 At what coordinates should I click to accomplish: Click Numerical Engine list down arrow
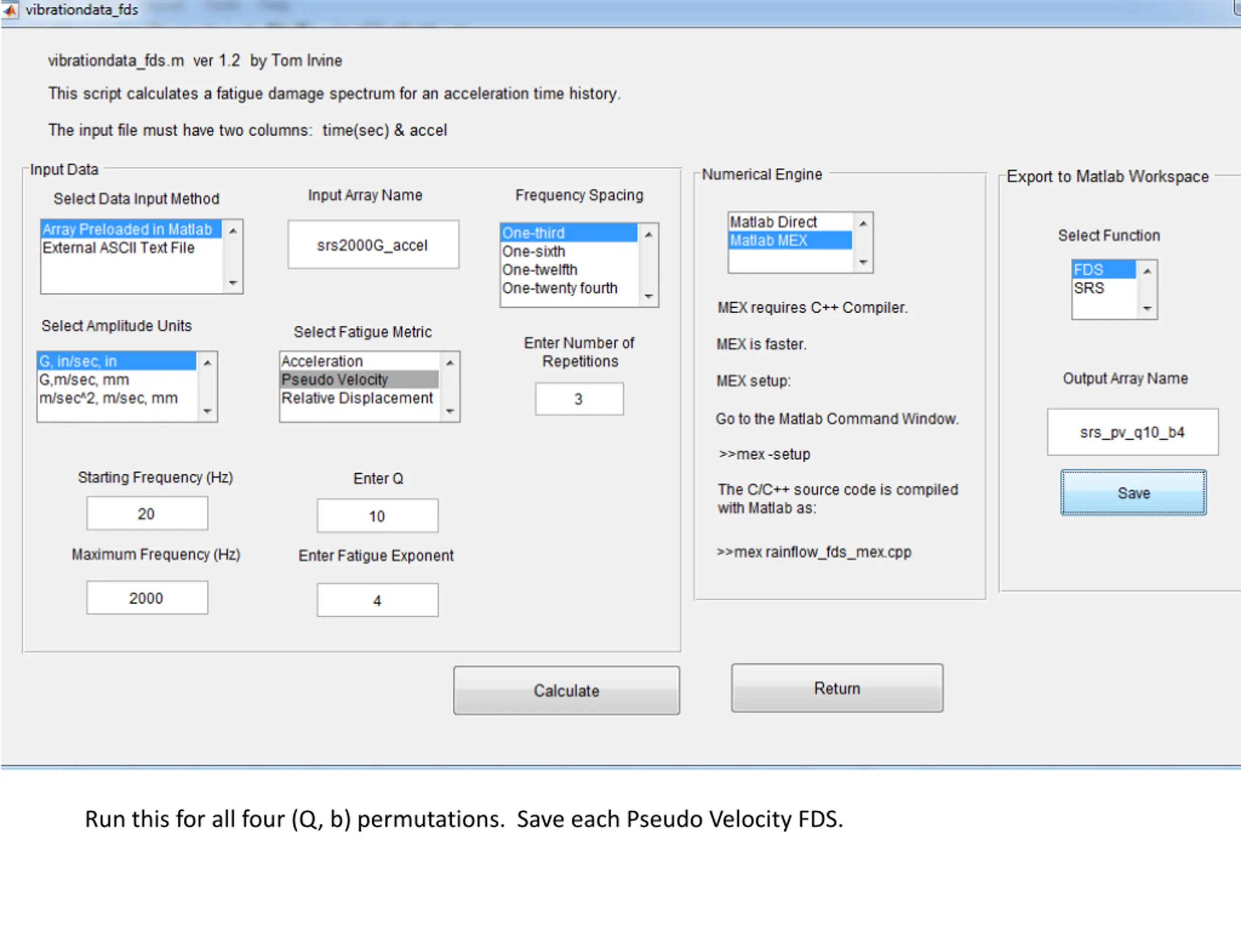(x=863, y=262)
